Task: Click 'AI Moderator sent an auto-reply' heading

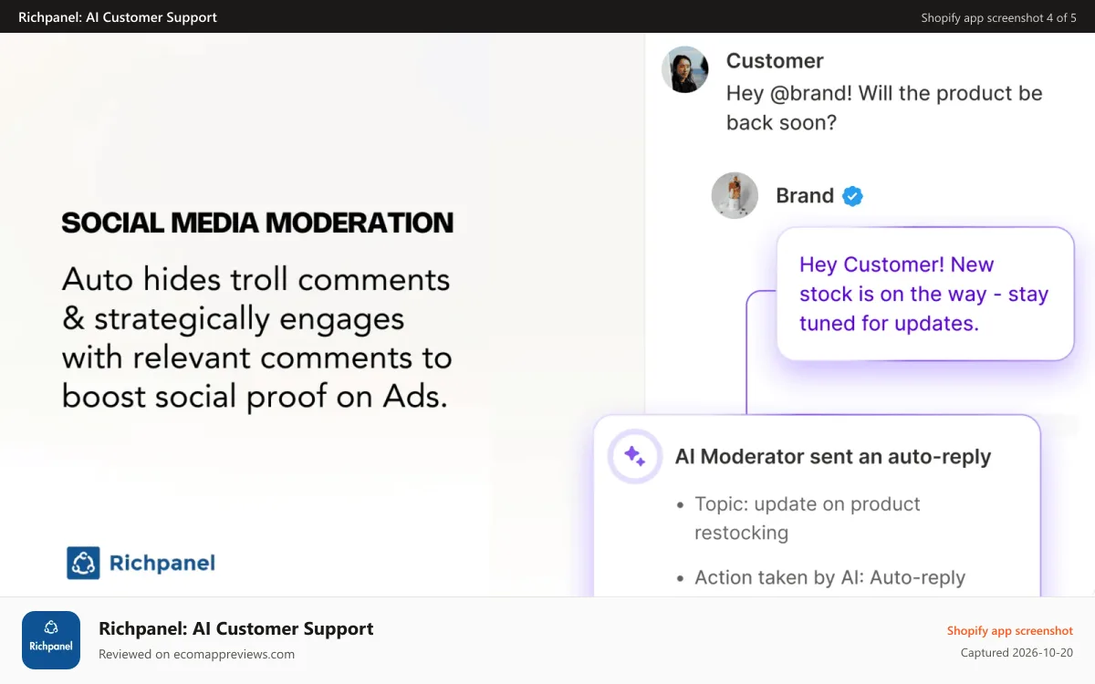Action: coord(832,457)
